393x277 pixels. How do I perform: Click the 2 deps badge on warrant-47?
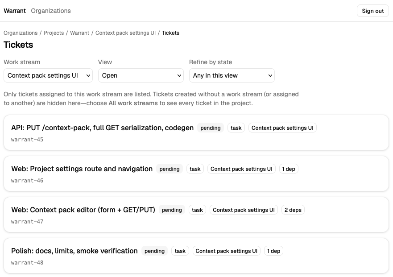(x=293, y=209)
